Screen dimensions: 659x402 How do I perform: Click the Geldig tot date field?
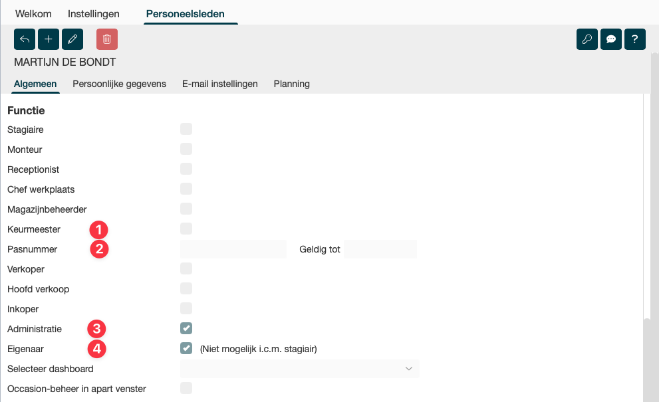380,249
